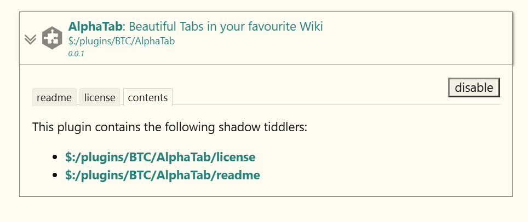The width and height of the screenshot is (528, 222).
Task: Click the 0.0.1 version number
Action: (76, 54)
